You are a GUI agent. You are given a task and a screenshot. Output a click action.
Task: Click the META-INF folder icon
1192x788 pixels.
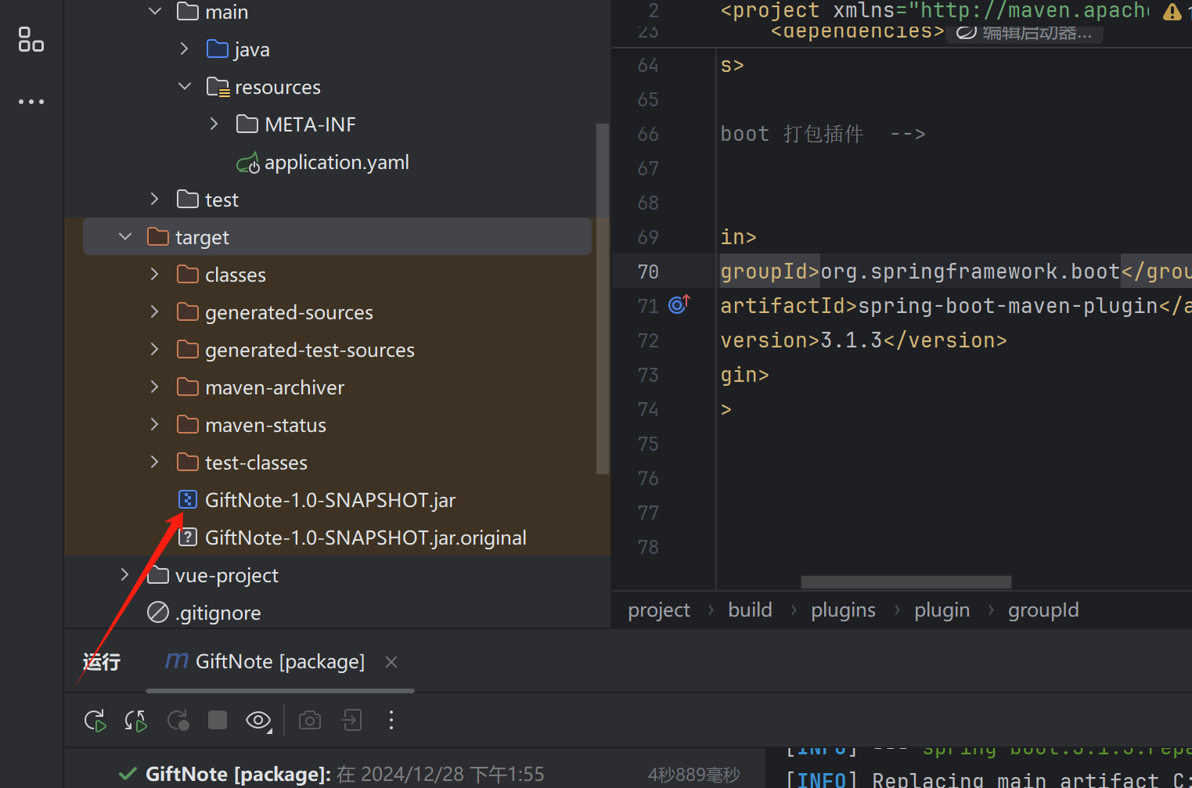click(247, 124)
